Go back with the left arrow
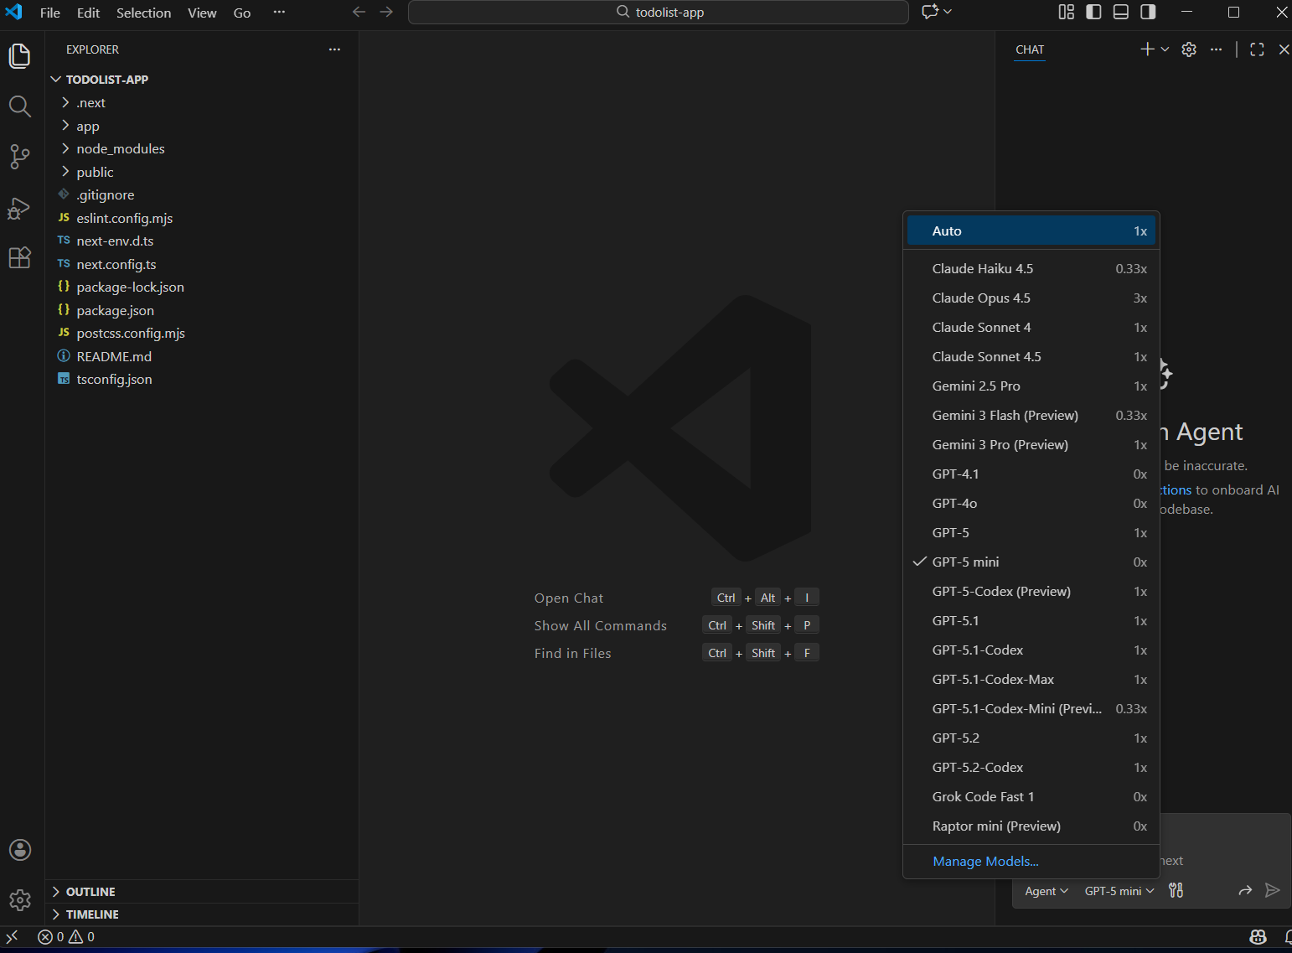The height and width of the screenshot is (953, 1292). [359, 12]
